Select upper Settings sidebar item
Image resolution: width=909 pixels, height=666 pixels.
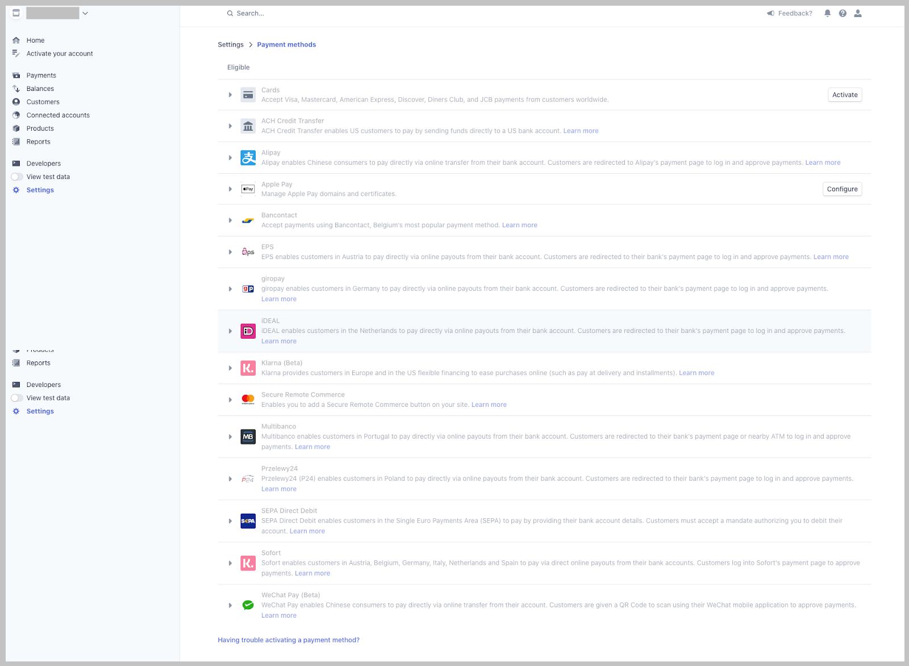40,190
